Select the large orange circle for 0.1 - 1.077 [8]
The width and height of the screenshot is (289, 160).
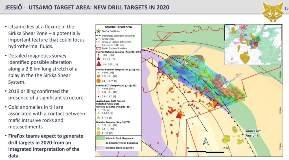point(98,81)
